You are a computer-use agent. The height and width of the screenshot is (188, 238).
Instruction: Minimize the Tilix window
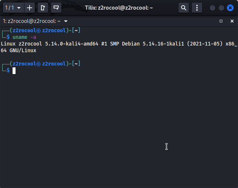pyautogui.click(x=212, y=8)
